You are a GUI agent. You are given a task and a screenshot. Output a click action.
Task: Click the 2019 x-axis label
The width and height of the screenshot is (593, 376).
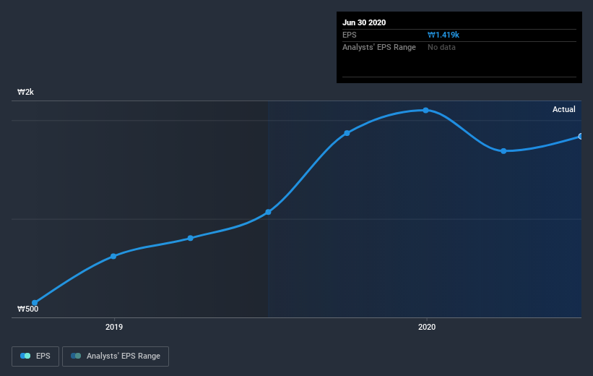coord(114,327)
